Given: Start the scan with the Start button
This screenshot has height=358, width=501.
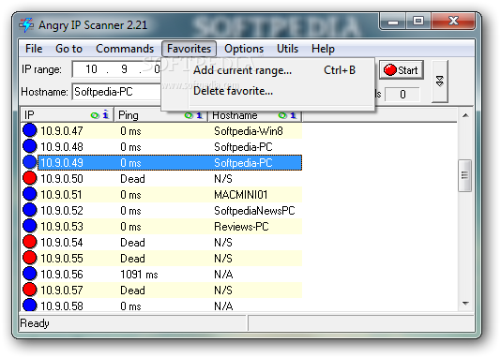Looking at the screenshot, I should (x=402, y=70).
